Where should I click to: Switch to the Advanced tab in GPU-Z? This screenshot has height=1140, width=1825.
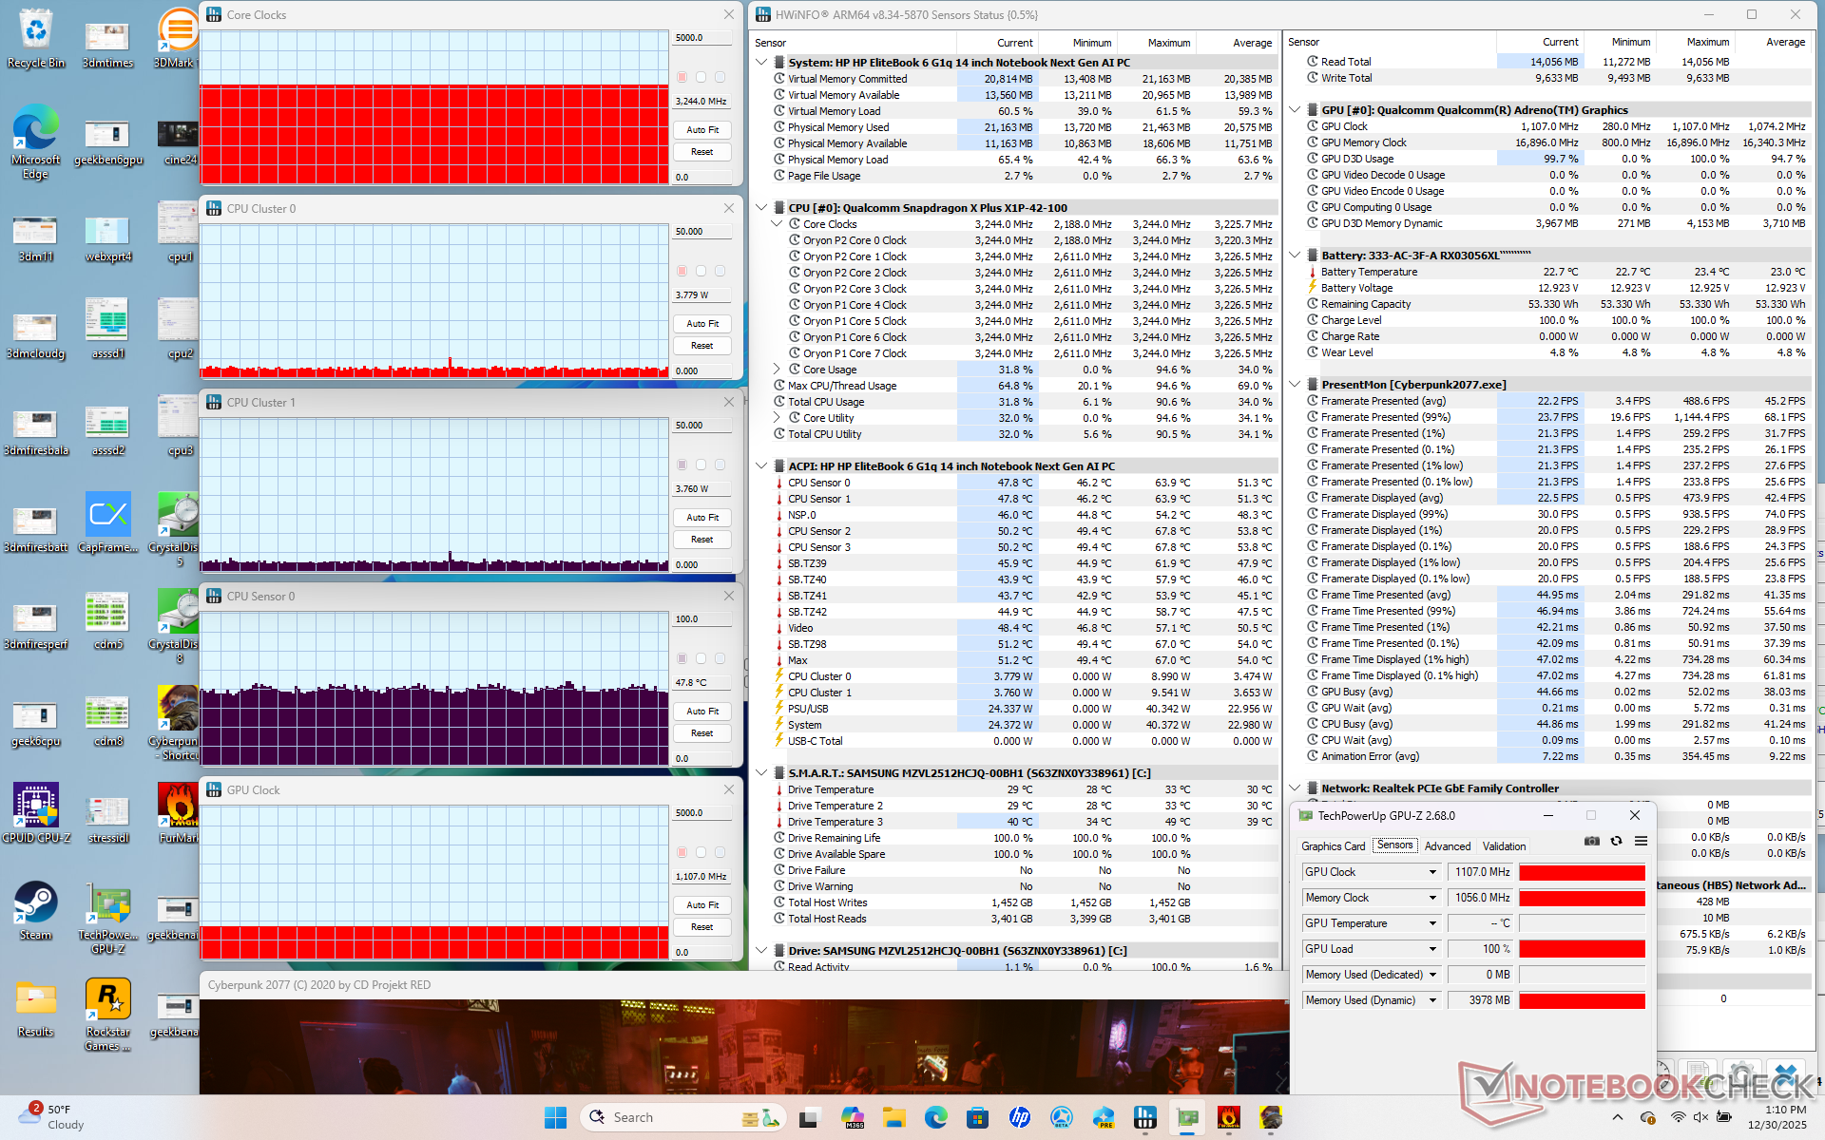coord(1447,845)
